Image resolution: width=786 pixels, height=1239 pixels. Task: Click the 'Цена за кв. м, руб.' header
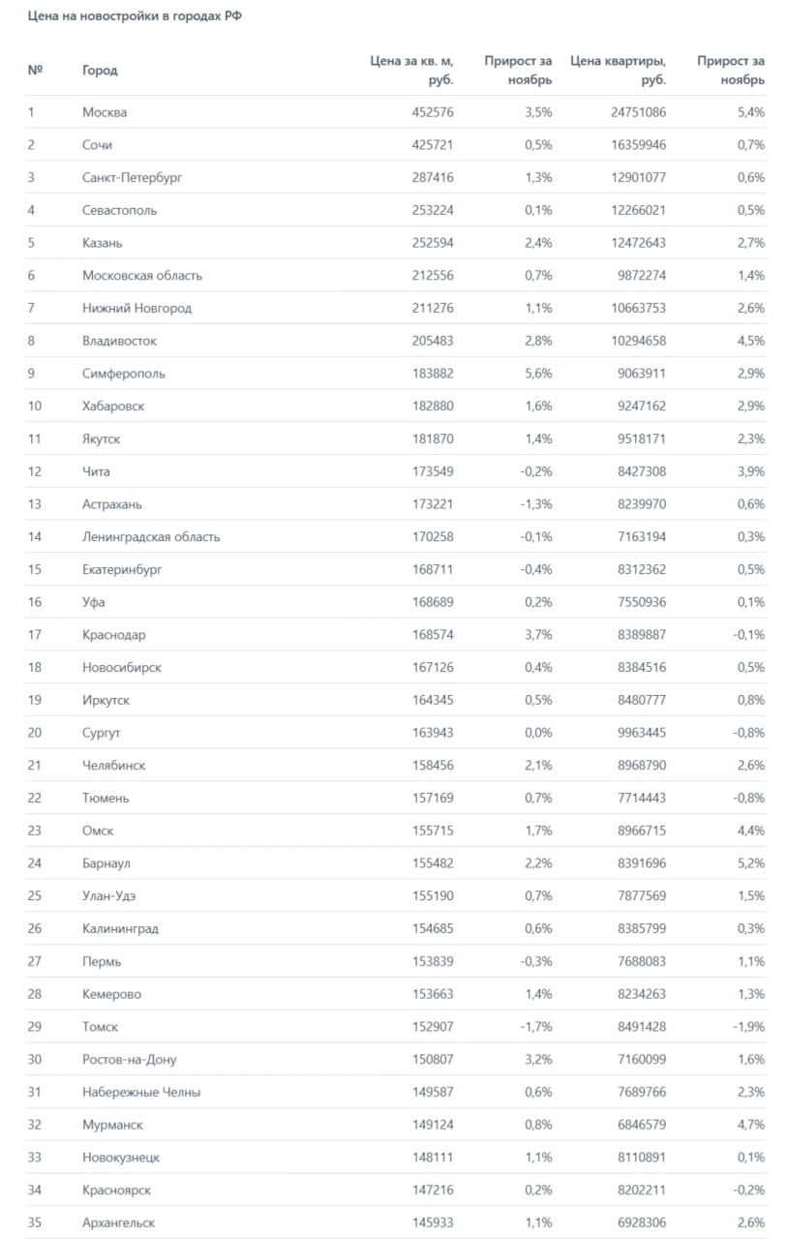pyautogui.click(x=412, y=71)
